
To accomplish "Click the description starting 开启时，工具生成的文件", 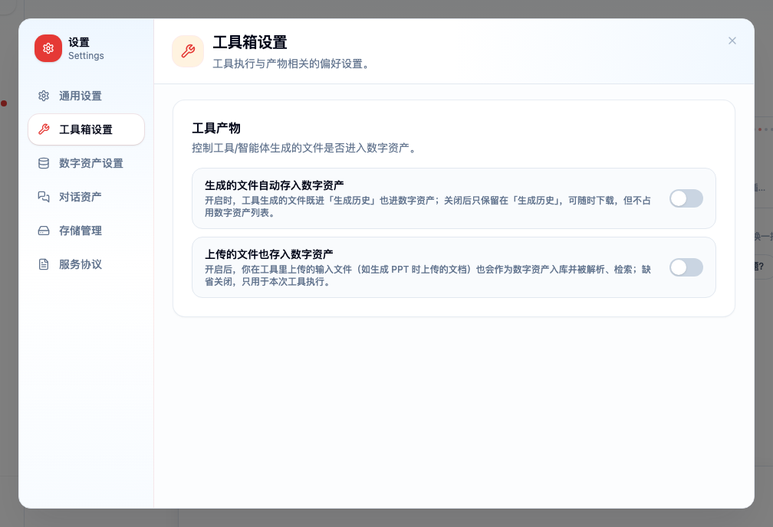I will click(x=428, y=207).
